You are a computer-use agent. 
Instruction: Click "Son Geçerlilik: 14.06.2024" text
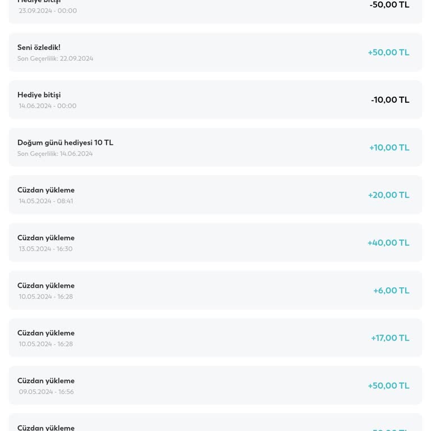coord(55,154)
